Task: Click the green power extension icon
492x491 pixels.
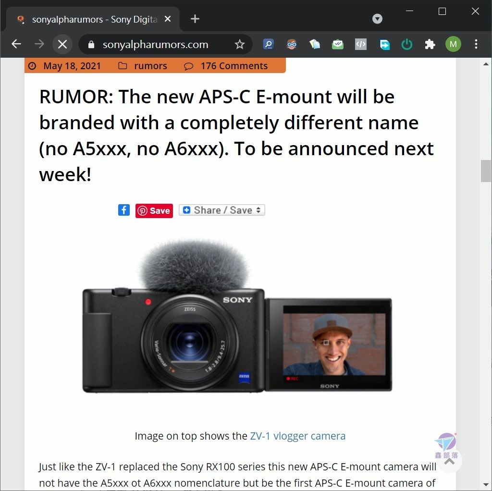Action: pos(407,44)
